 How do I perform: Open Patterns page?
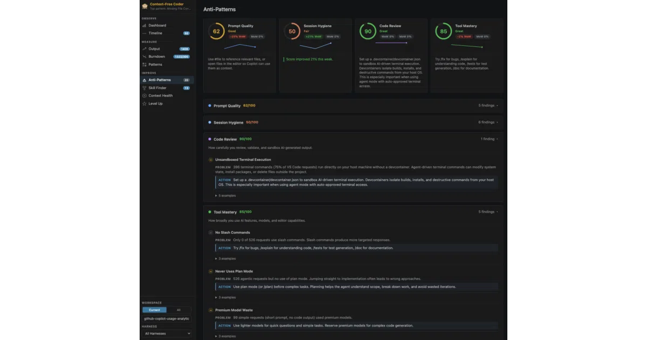tap(166, 64)
